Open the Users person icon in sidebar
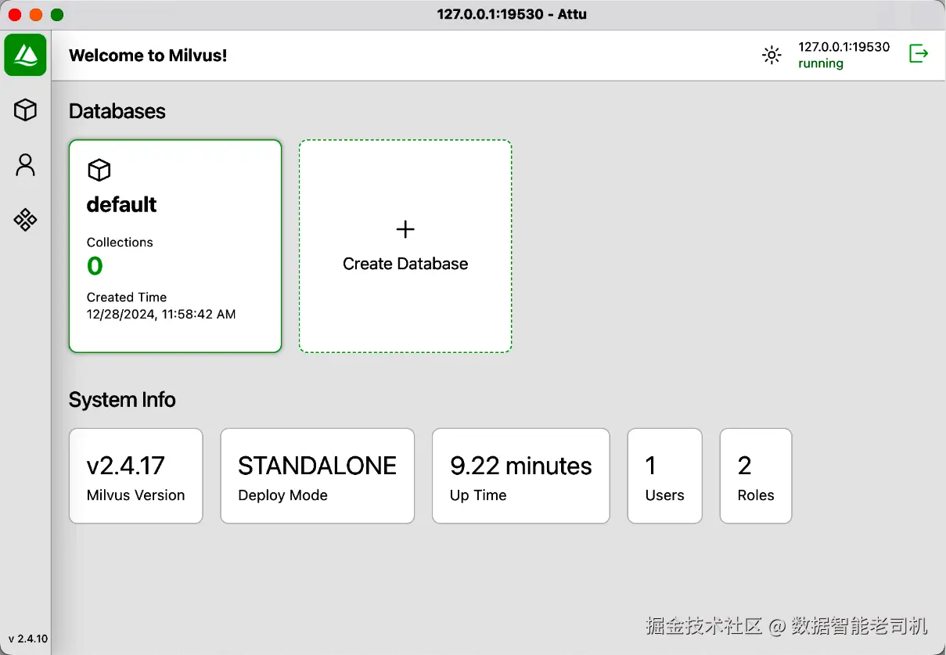Screen dimensions: 946x655 pos(26,165)
